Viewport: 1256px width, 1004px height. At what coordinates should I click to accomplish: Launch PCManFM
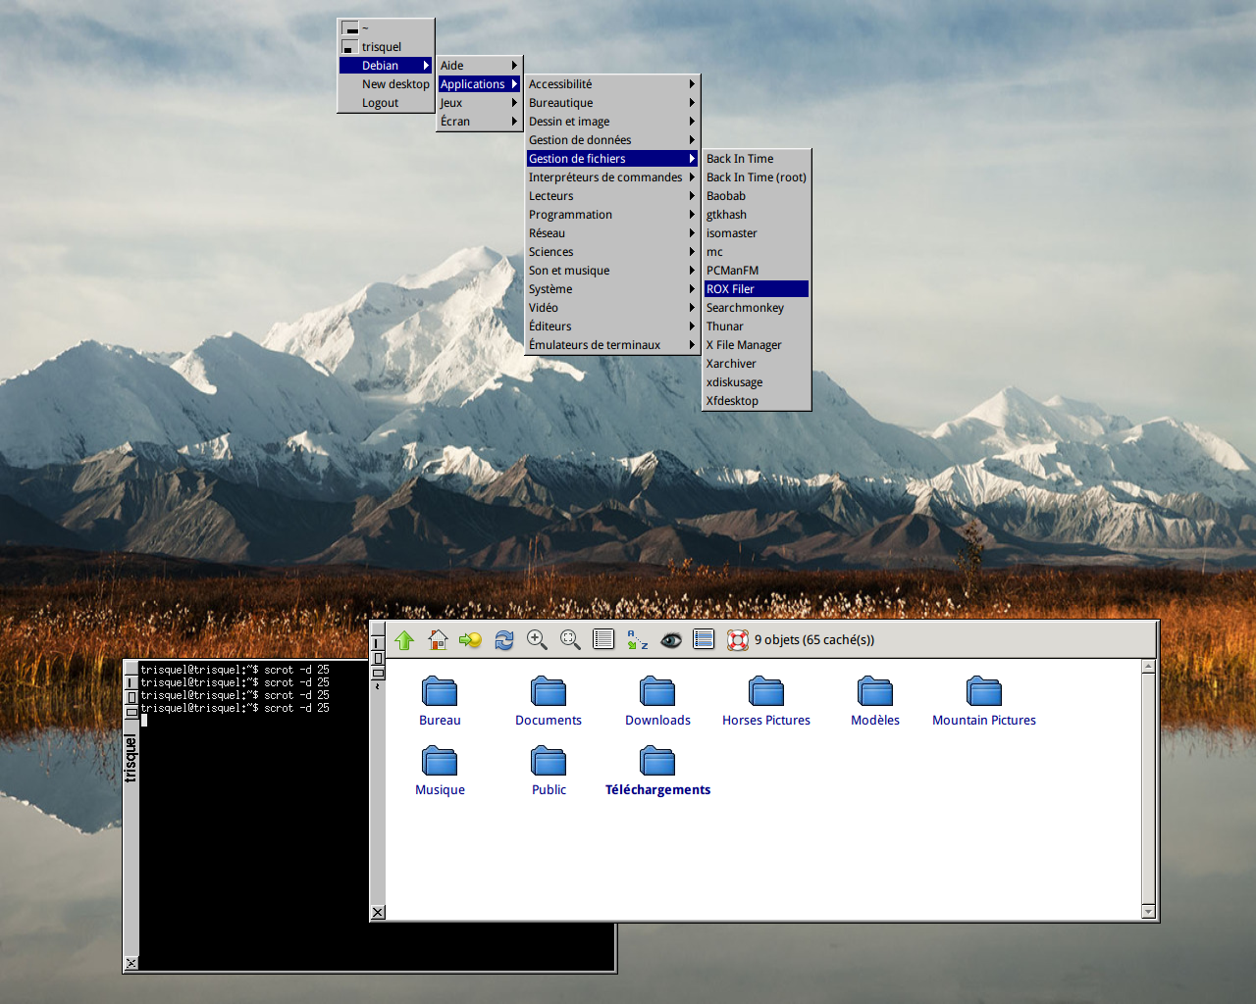[757, 271]
